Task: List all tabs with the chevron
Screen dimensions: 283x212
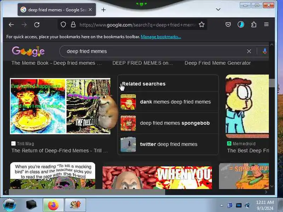Action: click(218, 10)
